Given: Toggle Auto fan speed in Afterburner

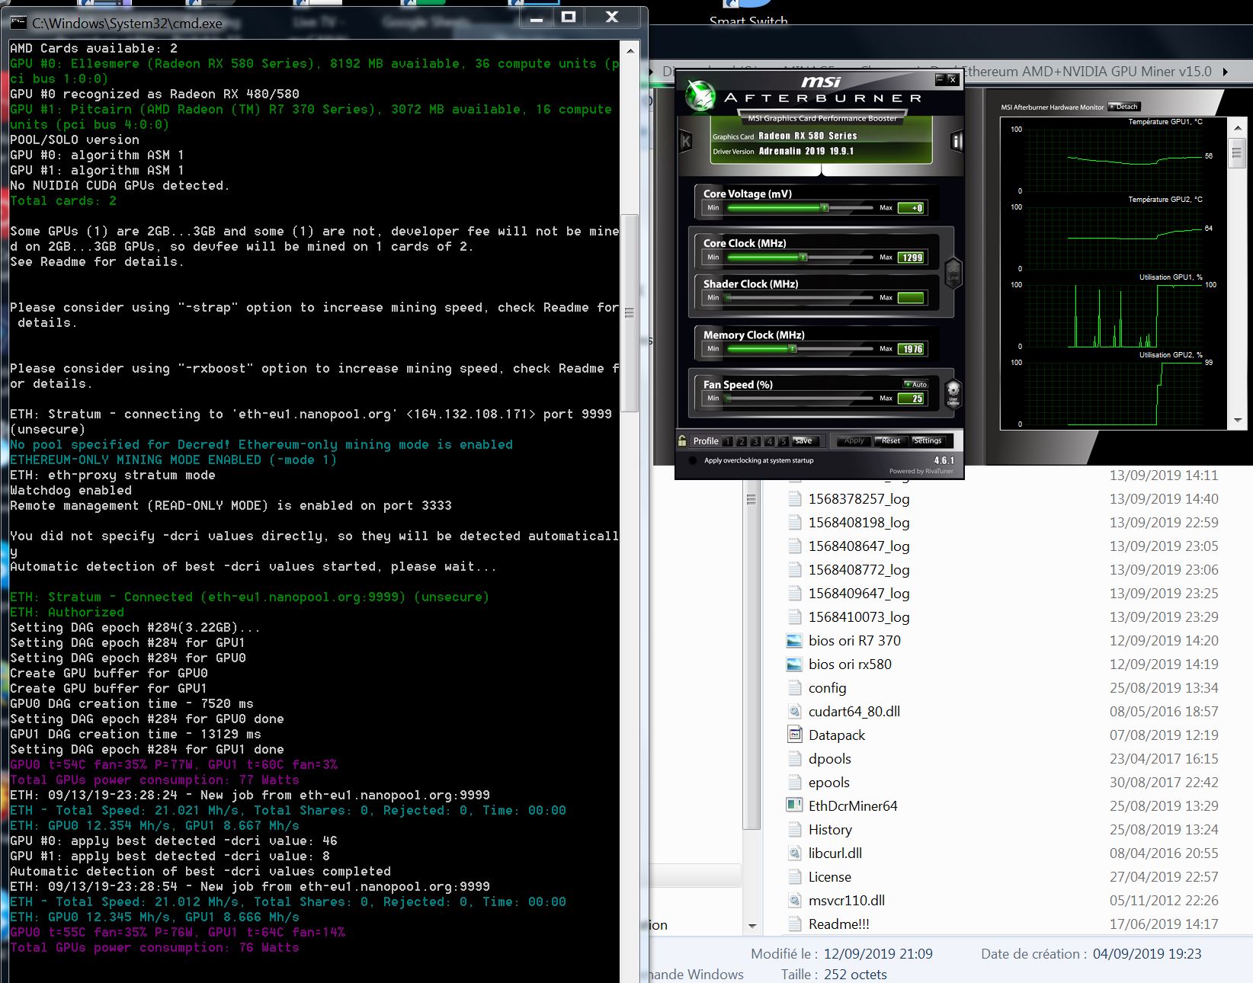Looking at the screenshot, I should pyautogui.click(x=915, y=384).
